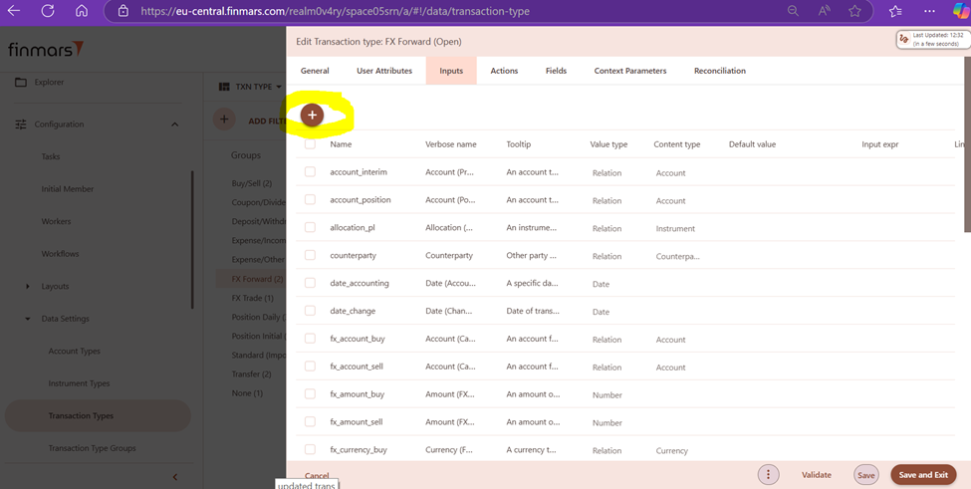
Task: Open zoom magnifier in address bar
Action: coord(793,11)
